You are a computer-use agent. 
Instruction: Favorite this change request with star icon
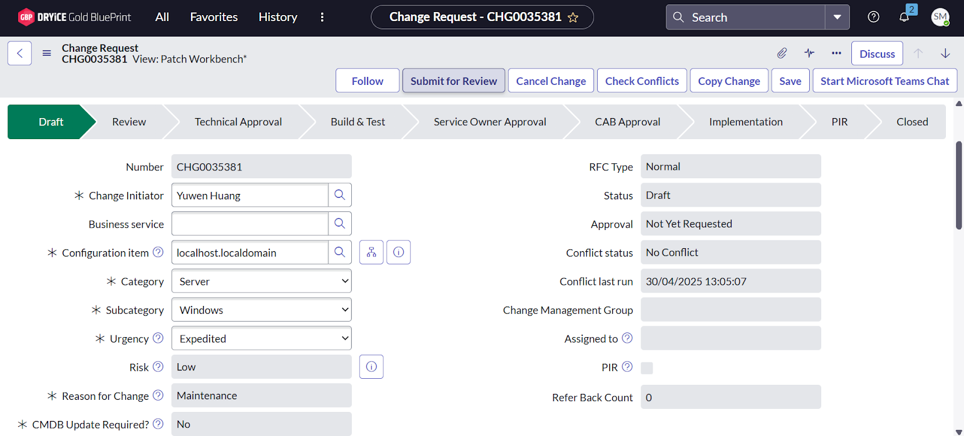click(x=573, y=17)
